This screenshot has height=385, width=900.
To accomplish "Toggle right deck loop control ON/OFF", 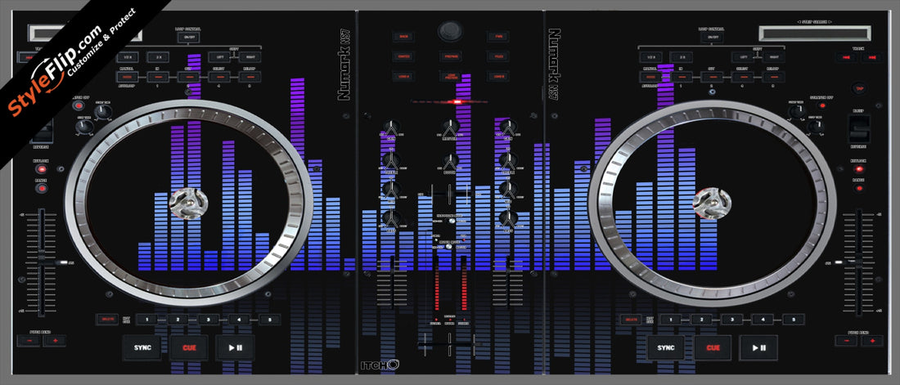I will [712, 38].
